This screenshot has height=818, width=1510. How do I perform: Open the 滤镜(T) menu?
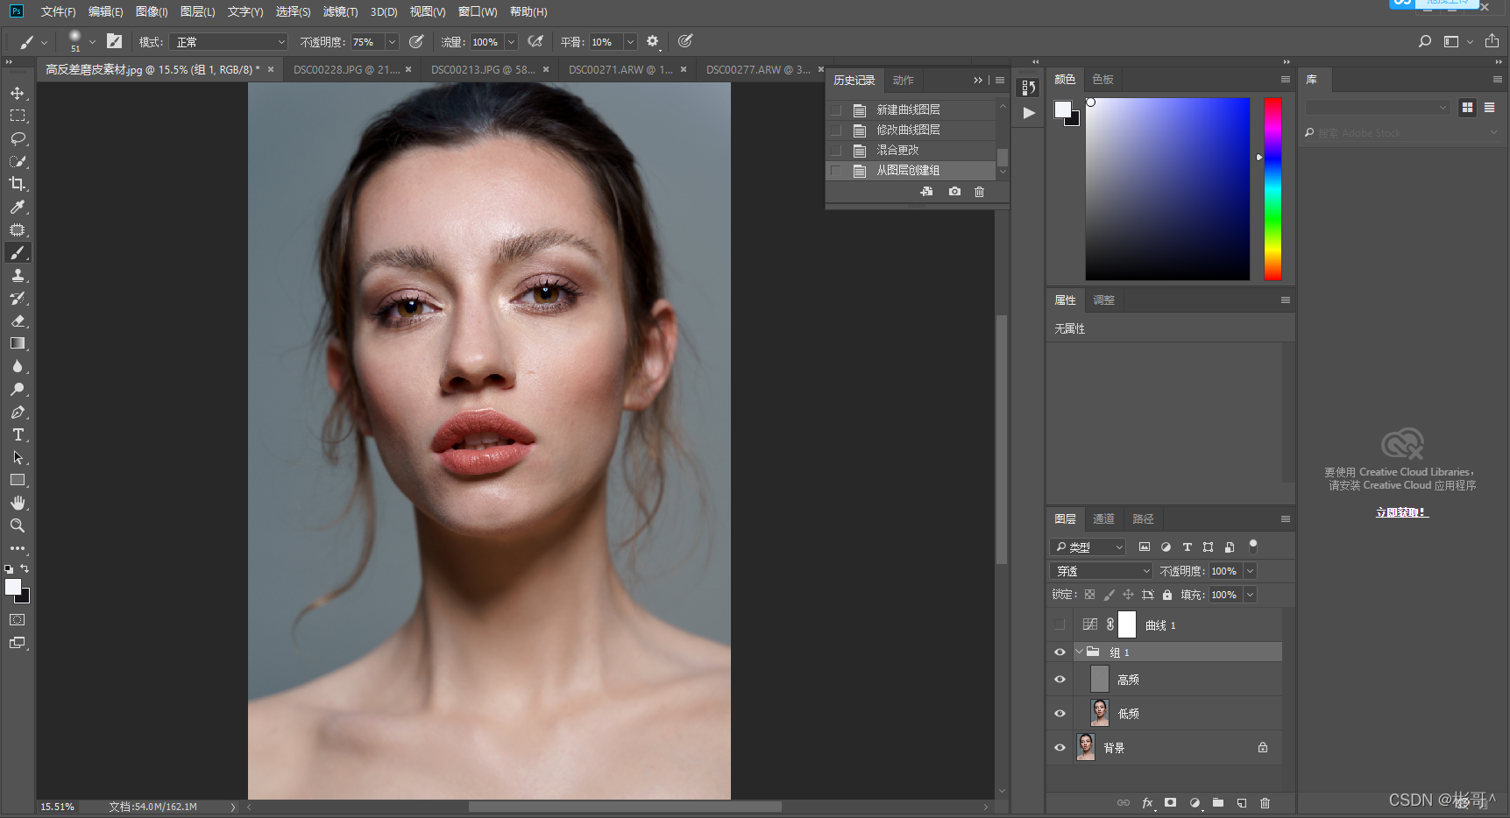click(x=340, y=11)
